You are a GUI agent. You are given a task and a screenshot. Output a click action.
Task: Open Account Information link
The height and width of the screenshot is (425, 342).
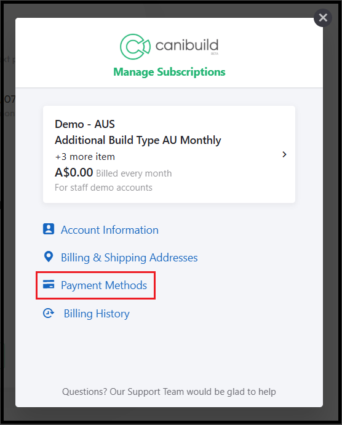[109, 230]
